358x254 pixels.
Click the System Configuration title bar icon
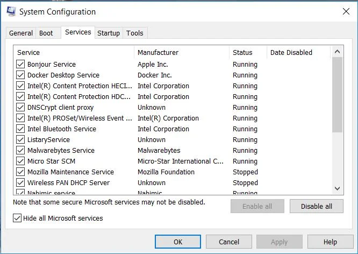(11, 11)
